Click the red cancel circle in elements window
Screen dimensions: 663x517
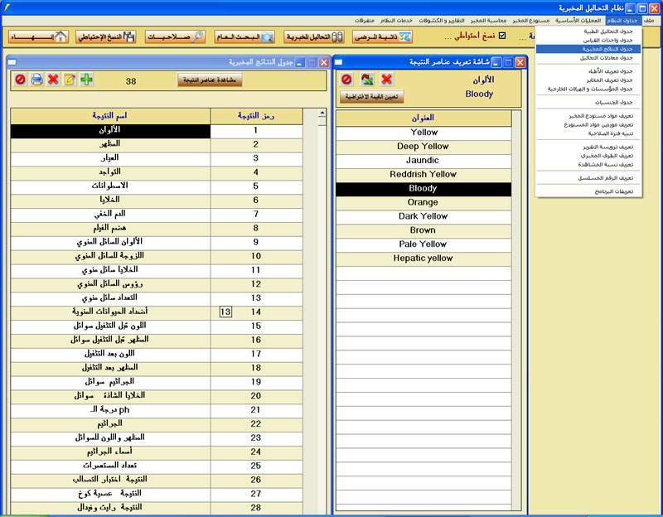(346, 79)
